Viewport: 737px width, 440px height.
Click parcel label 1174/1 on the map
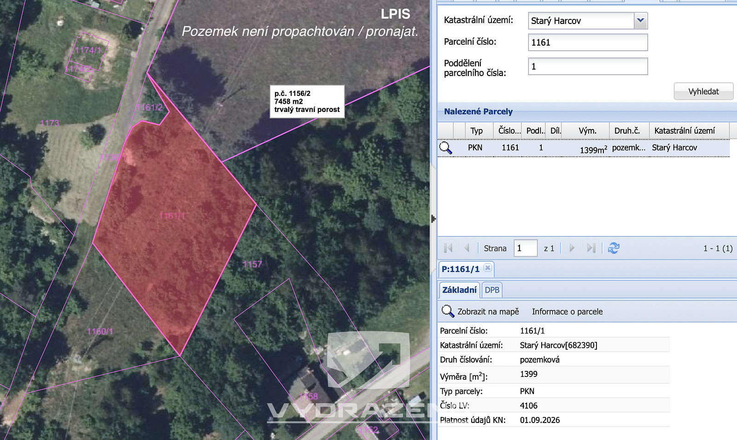(x=88, y=50)
